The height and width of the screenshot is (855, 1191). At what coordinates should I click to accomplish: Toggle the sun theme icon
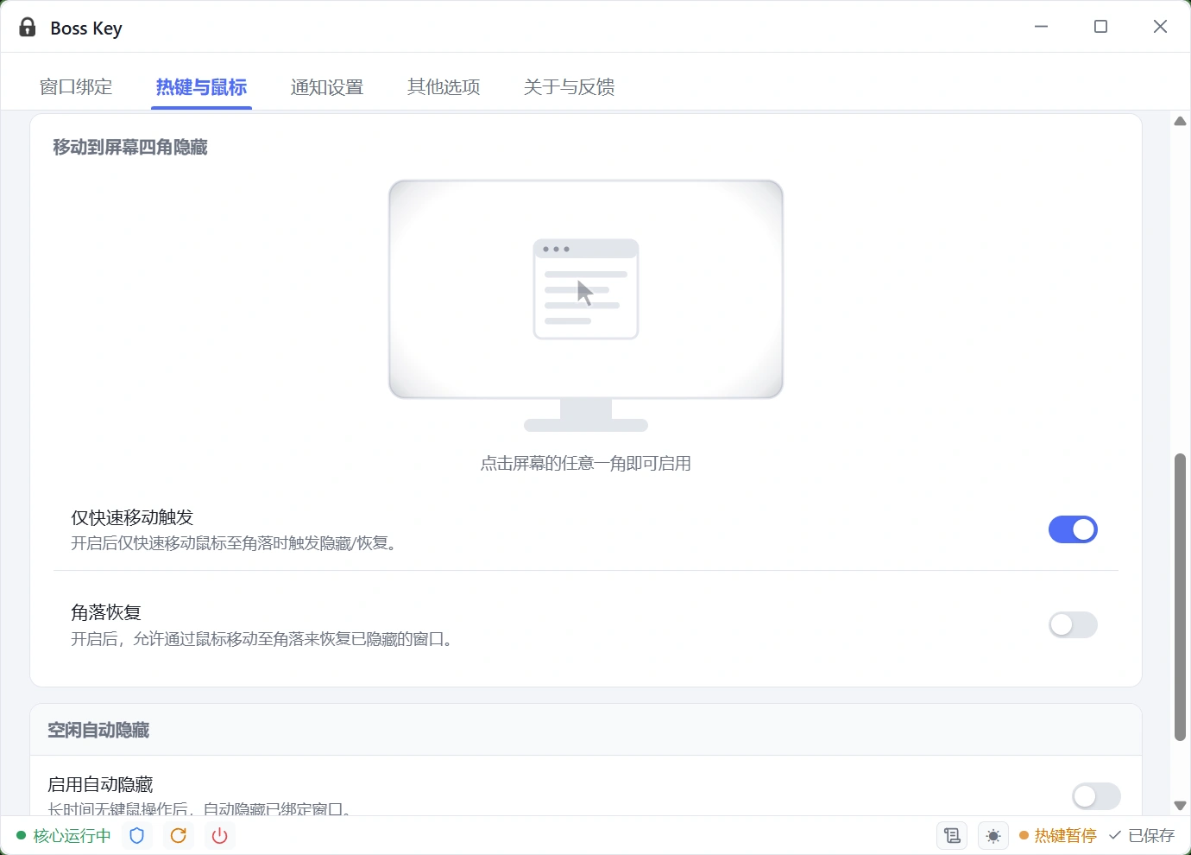[993, 835]
